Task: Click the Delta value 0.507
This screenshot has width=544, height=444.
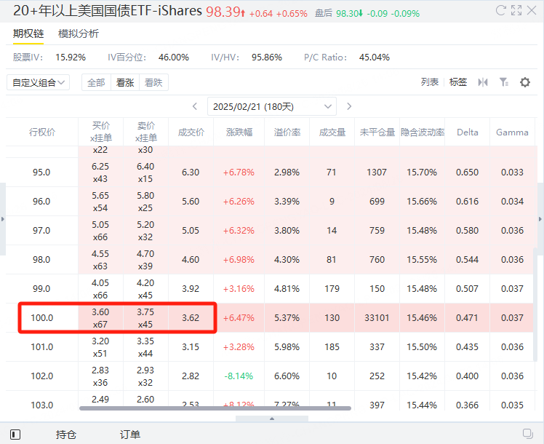Action: (467, 289)
